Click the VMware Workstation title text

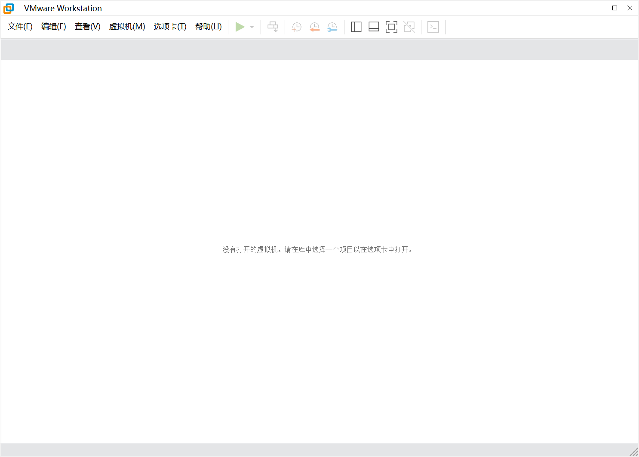(x=63, y=8)
